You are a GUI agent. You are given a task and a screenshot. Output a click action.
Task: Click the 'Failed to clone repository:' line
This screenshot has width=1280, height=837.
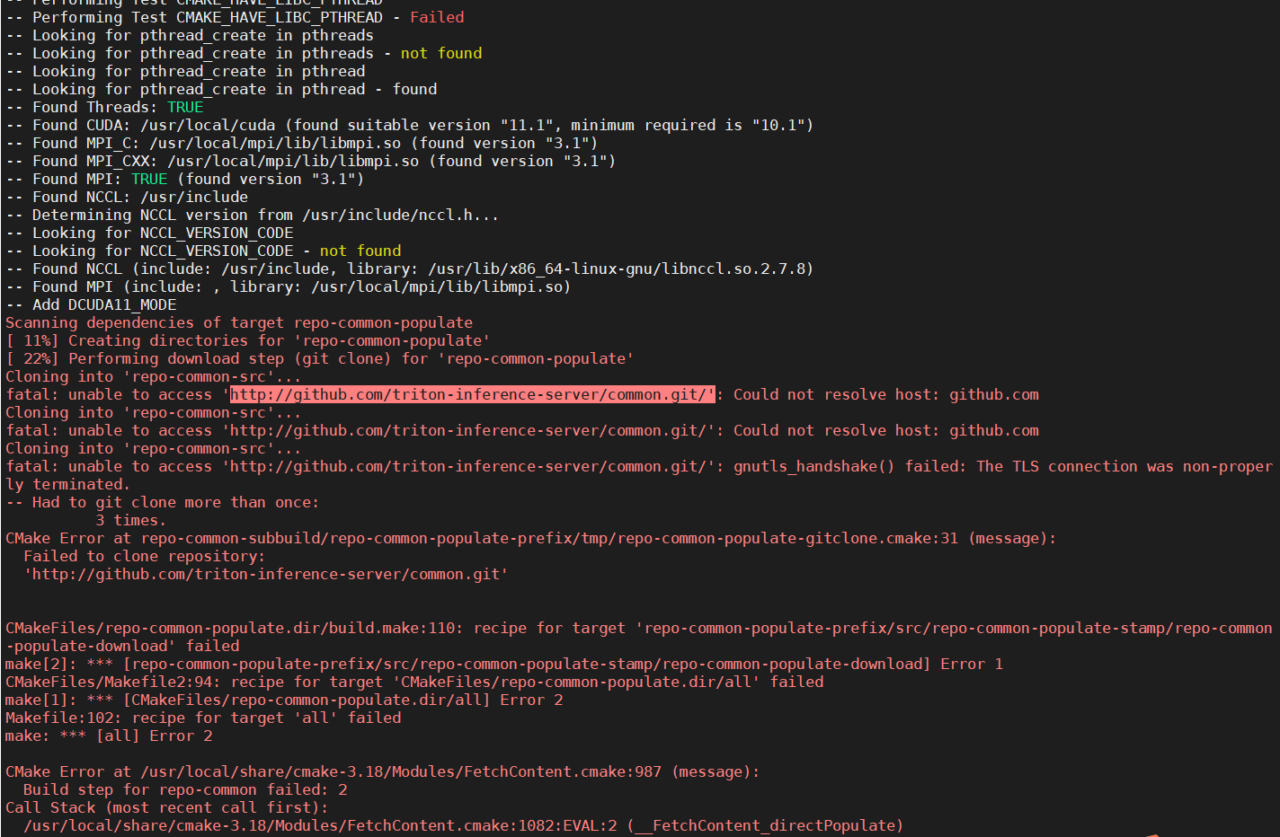(x=145, y=556)
